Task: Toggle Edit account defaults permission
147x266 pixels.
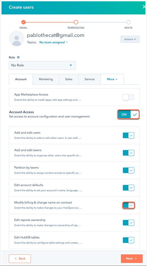Action: [x=129, y=188]
